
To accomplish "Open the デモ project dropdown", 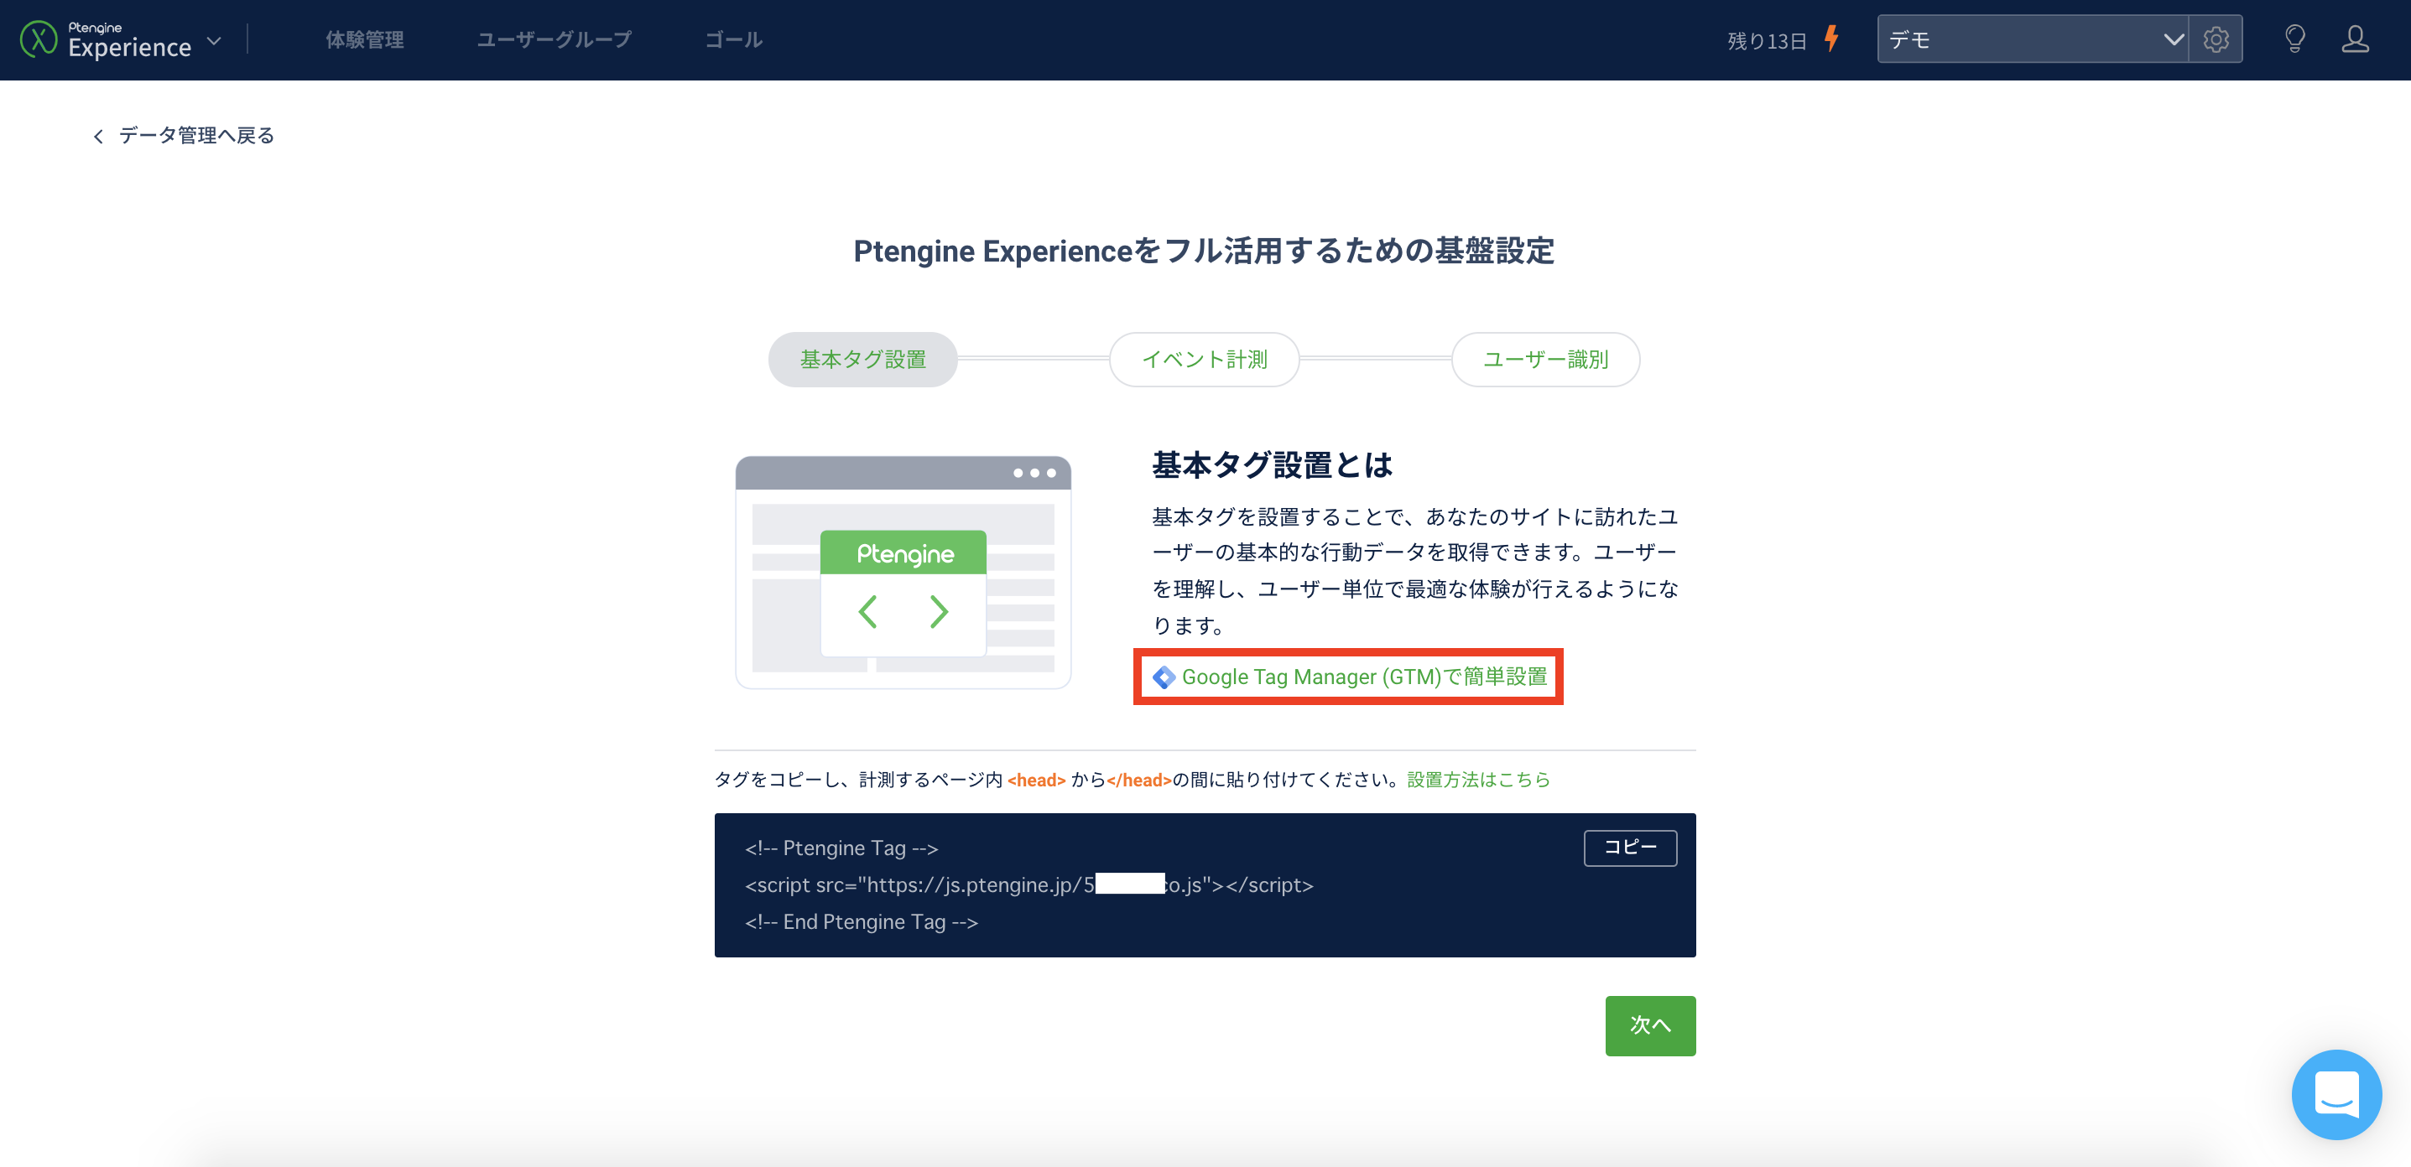I will tap(2032, 39).
